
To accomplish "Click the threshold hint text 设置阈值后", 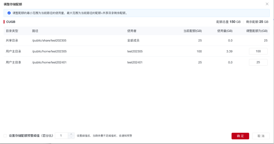I will 105,136.
